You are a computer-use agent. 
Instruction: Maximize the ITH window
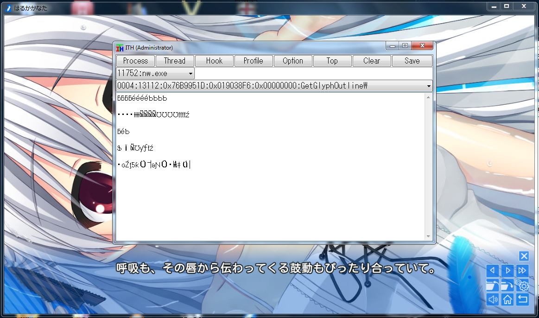pyautogui.click(x=405, y=46)
